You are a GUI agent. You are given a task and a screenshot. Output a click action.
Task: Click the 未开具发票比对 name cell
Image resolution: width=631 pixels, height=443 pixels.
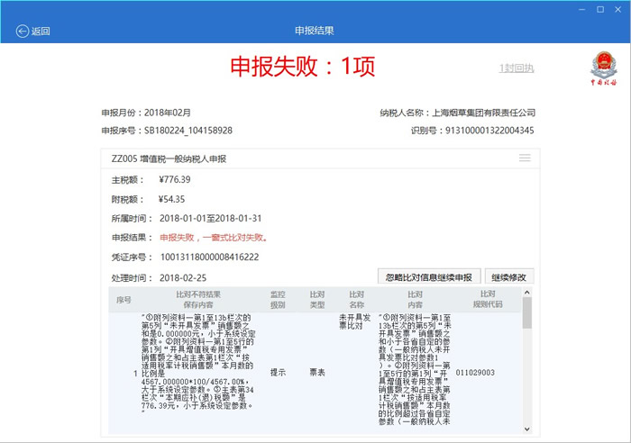tap(354, 321)
